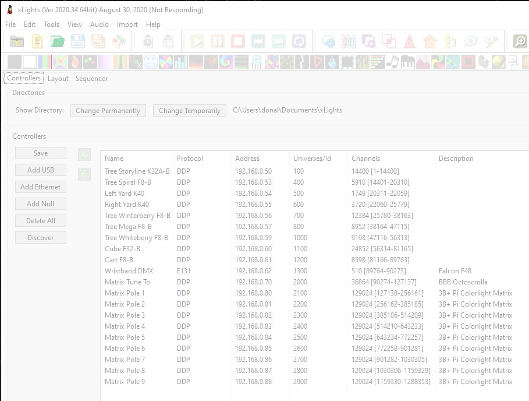This screenshot has height=401, width=529.
Task: Click the Delete All button
Action: click(x=41, y=220)
